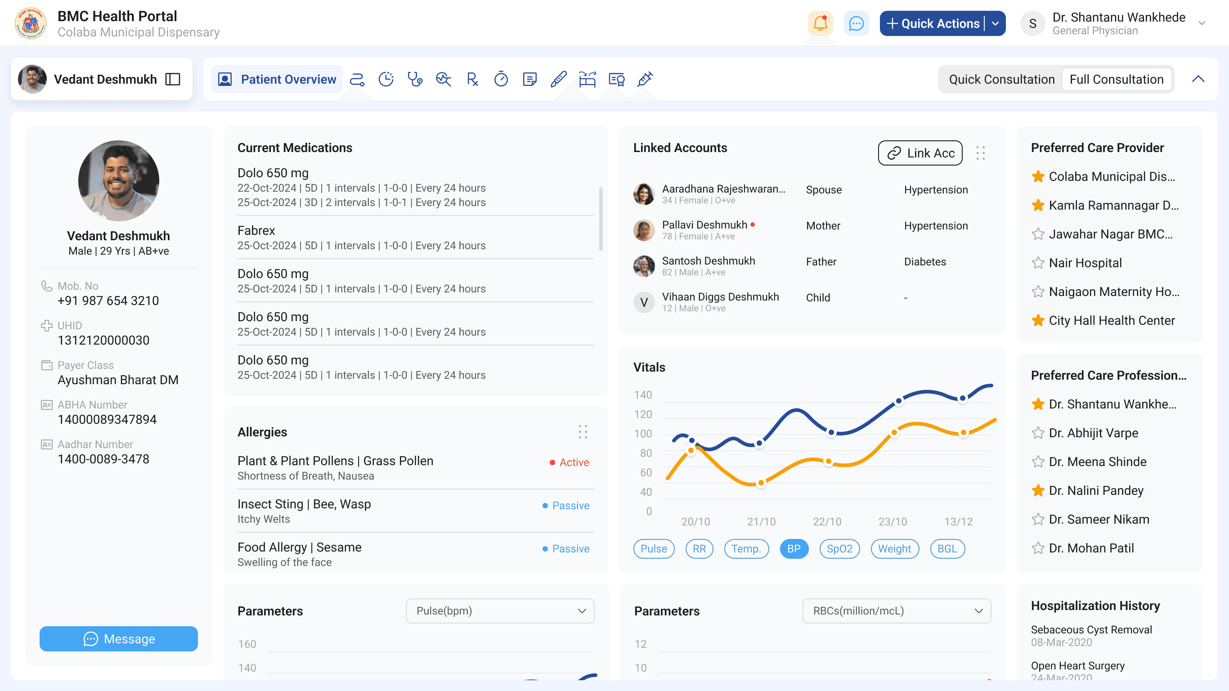Click the stethoscope examination icon

(x=415, y=79)
